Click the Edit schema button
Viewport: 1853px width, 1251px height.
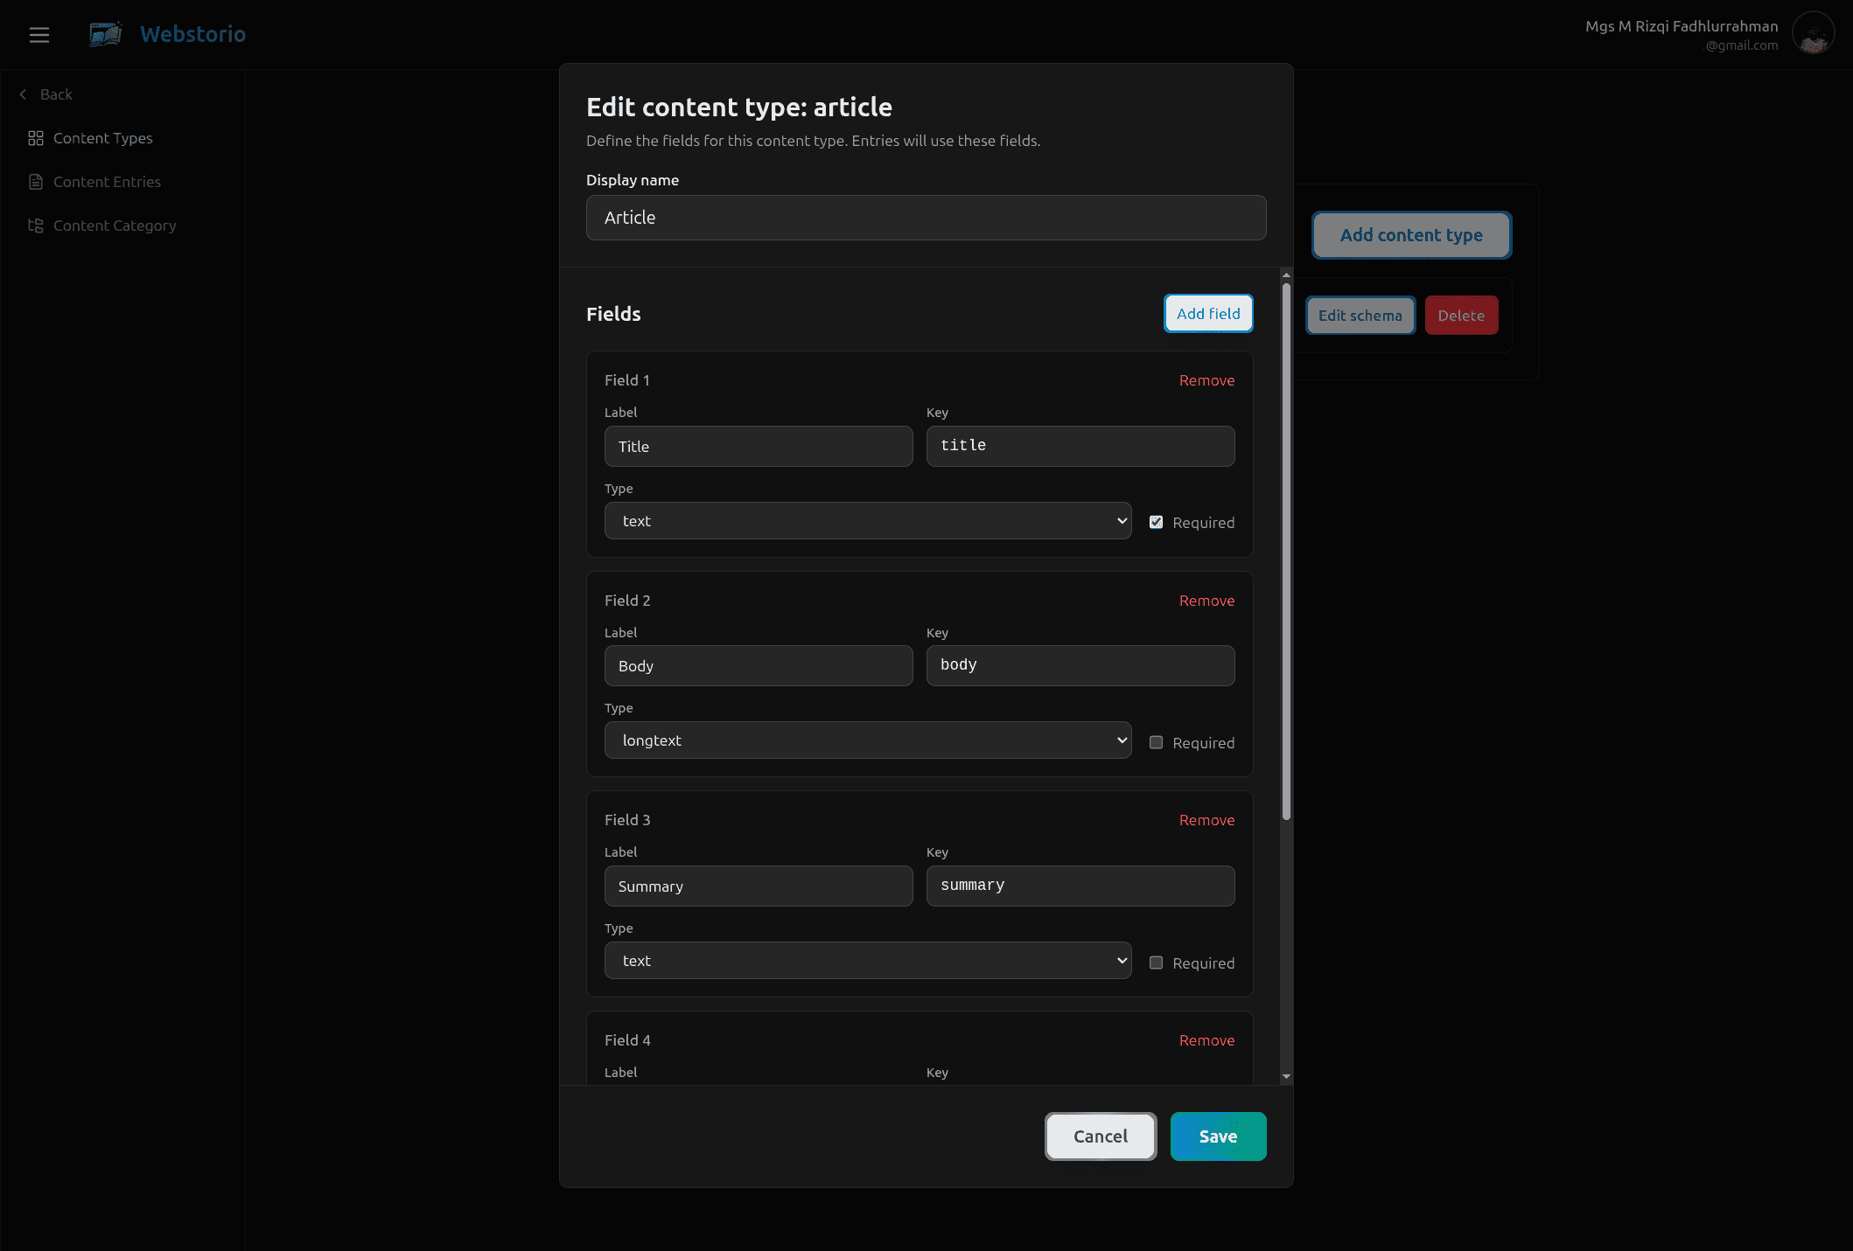1360,316
